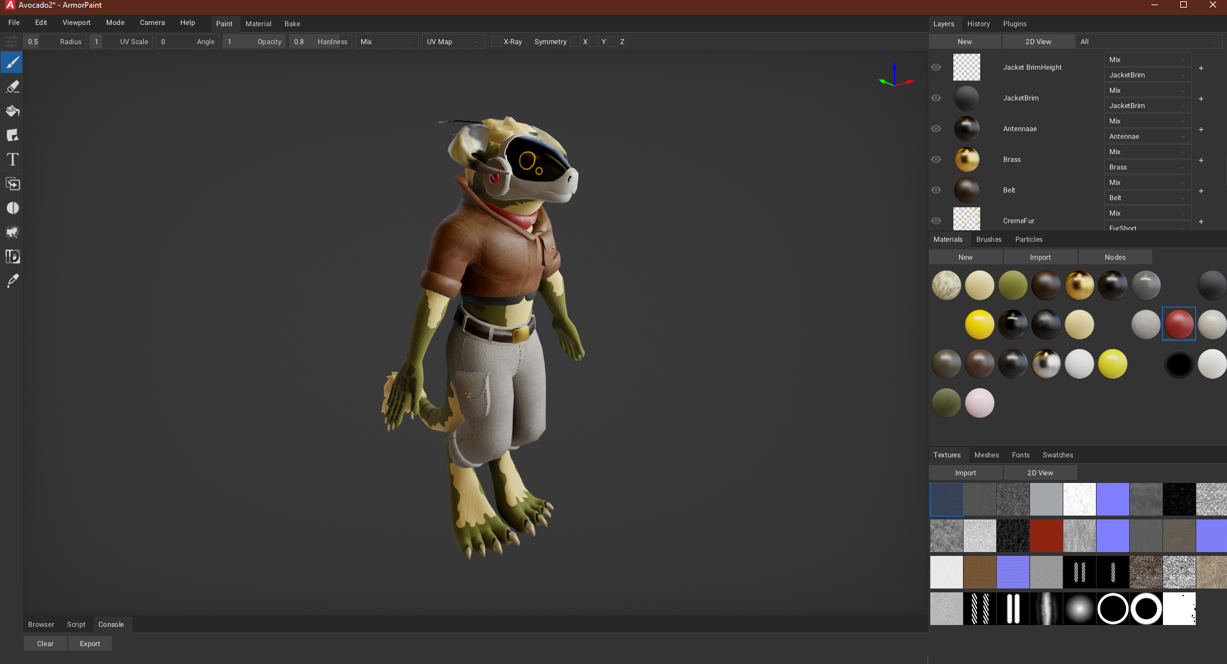Image resolution: width=1227 pixels, height=664 pixels.
Task: Open the UV Map dropdown
Action: pos(453,42)
